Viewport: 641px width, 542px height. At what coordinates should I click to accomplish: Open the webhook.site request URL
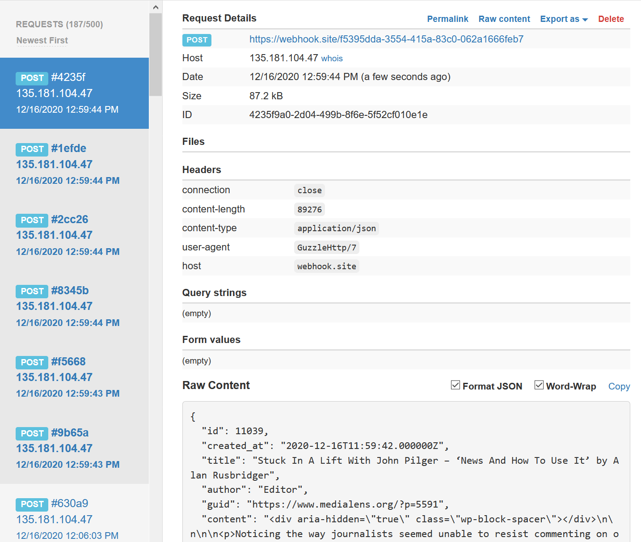pos(386,39)
